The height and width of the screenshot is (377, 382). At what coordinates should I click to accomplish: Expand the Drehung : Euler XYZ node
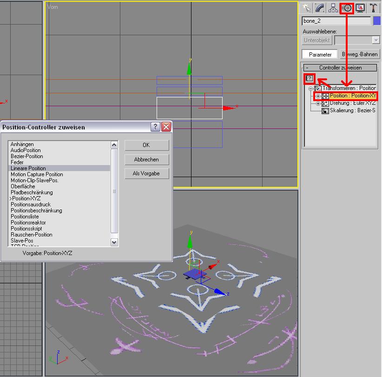(318, 103)
